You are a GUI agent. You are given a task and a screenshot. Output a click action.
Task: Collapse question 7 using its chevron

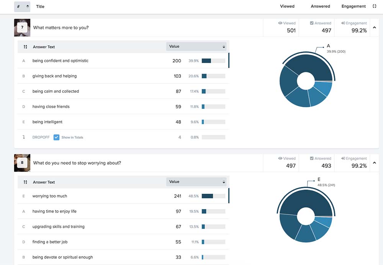[x=375, y=28]
